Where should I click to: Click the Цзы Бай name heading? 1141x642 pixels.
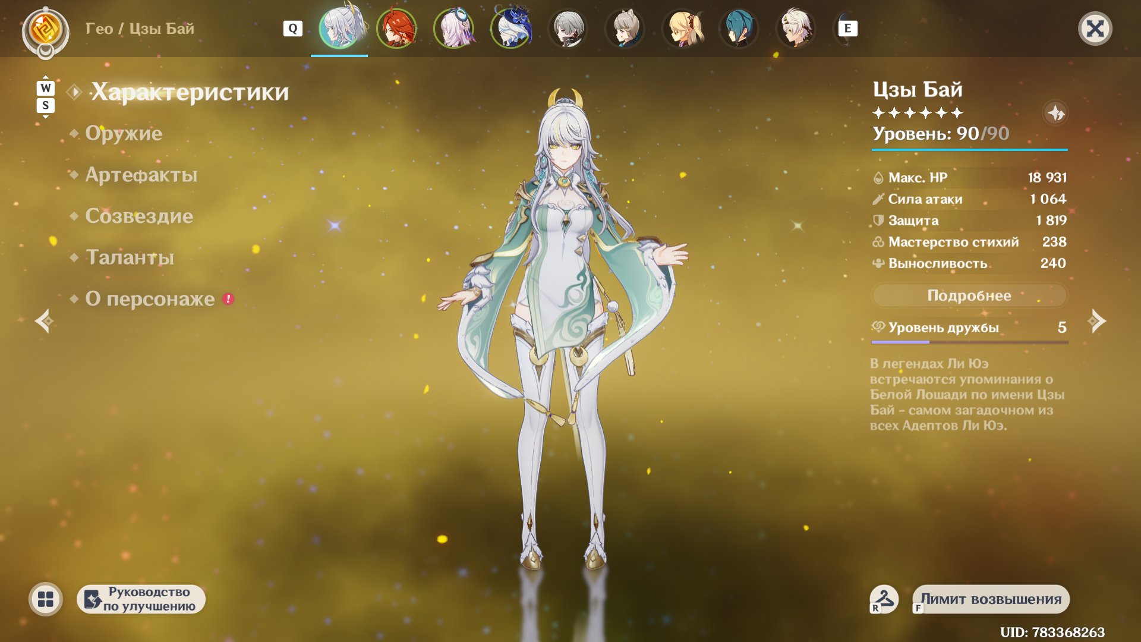click(918, 90)
